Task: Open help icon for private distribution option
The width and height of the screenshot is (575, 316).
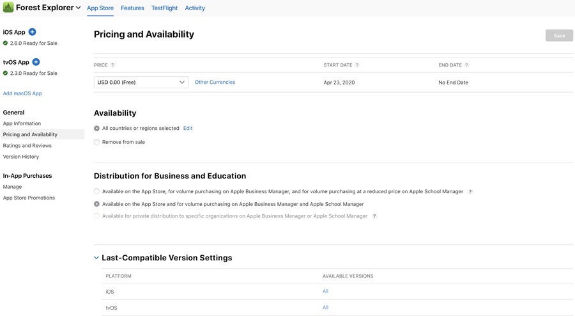Action: [374, 216]
